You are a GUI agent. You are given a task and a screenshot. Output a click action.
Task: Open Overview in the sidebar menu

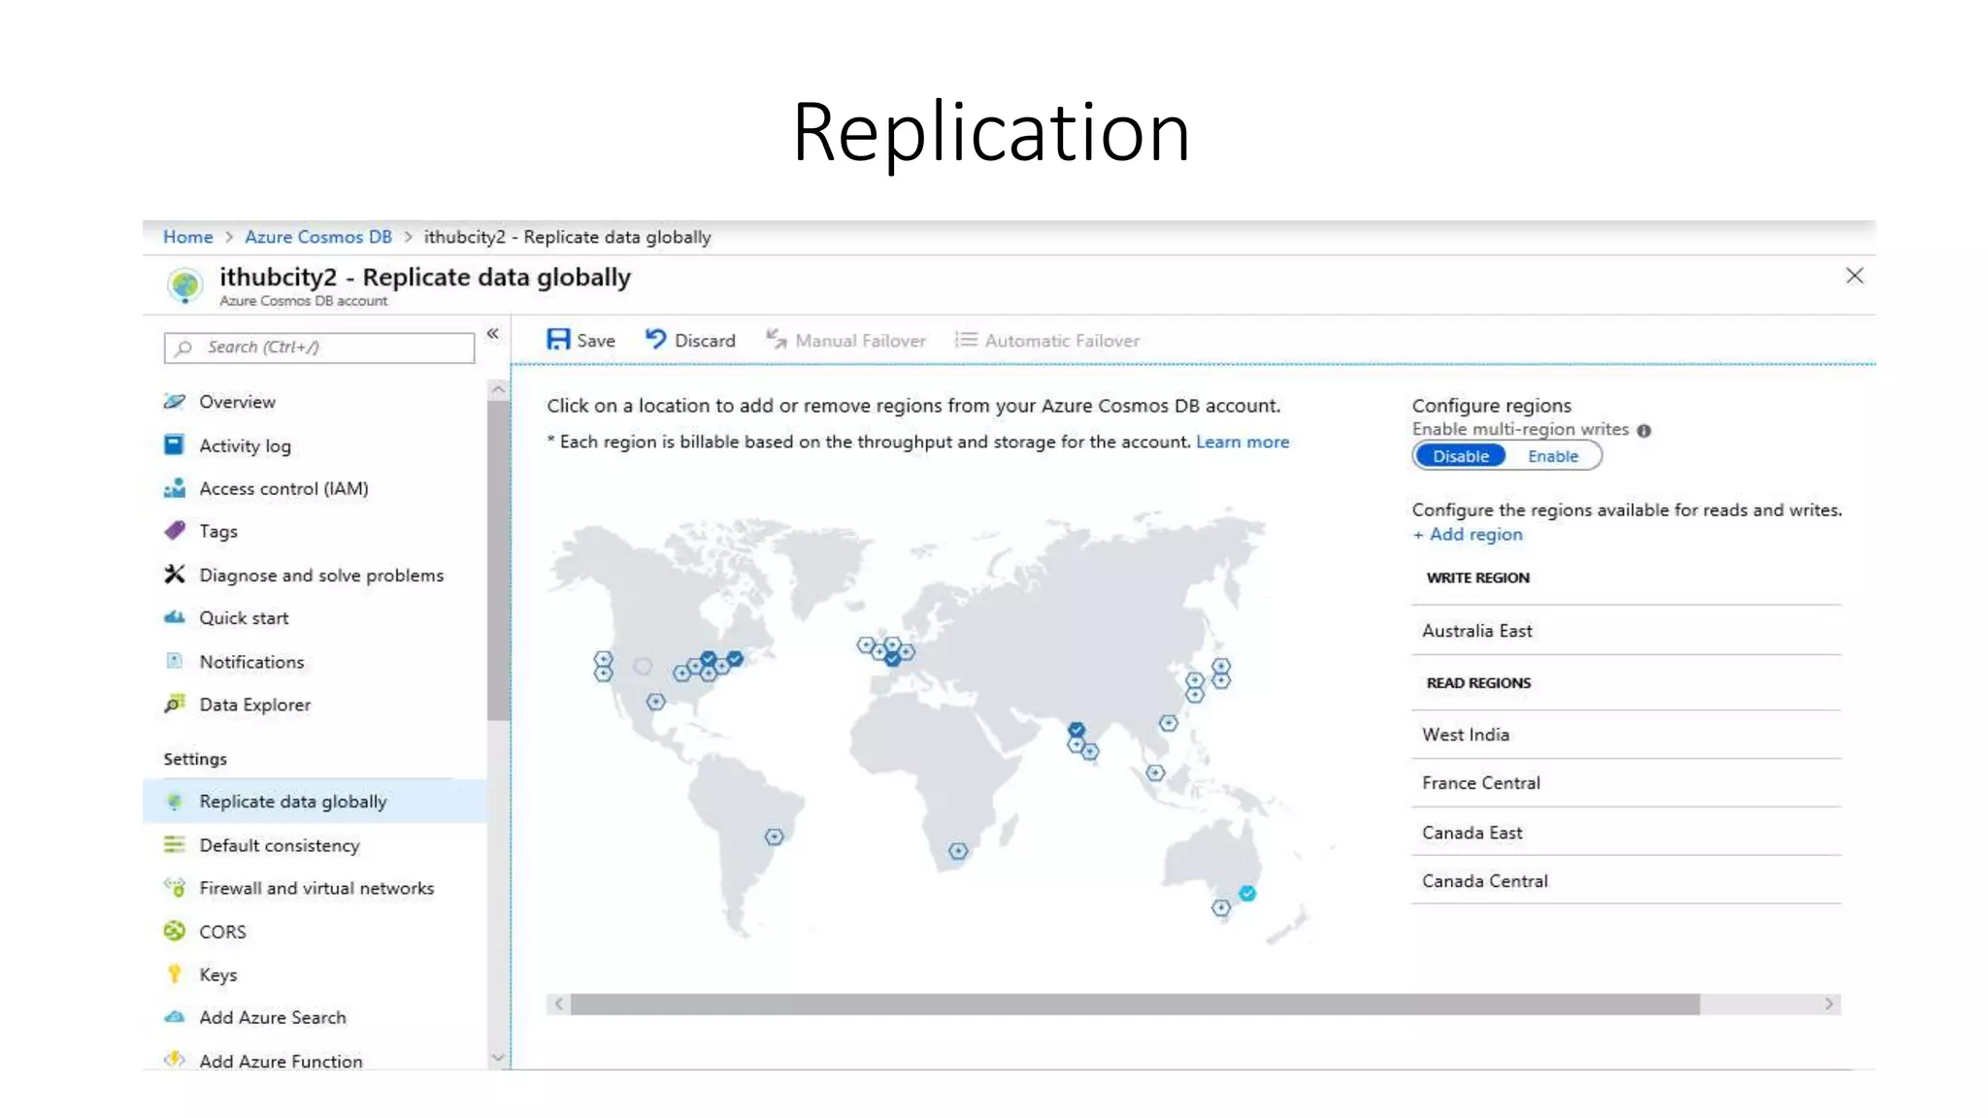(x=237, y=402)
